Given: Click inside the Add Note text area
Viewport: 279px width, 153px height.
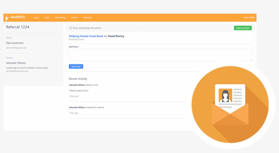Looking at the screenshot, I should [160, 55].
